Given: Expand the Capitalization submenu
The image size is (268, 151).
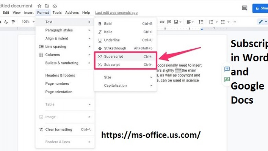Looking at the screenshot, I should pyautogui.click(x=125, y=85).
